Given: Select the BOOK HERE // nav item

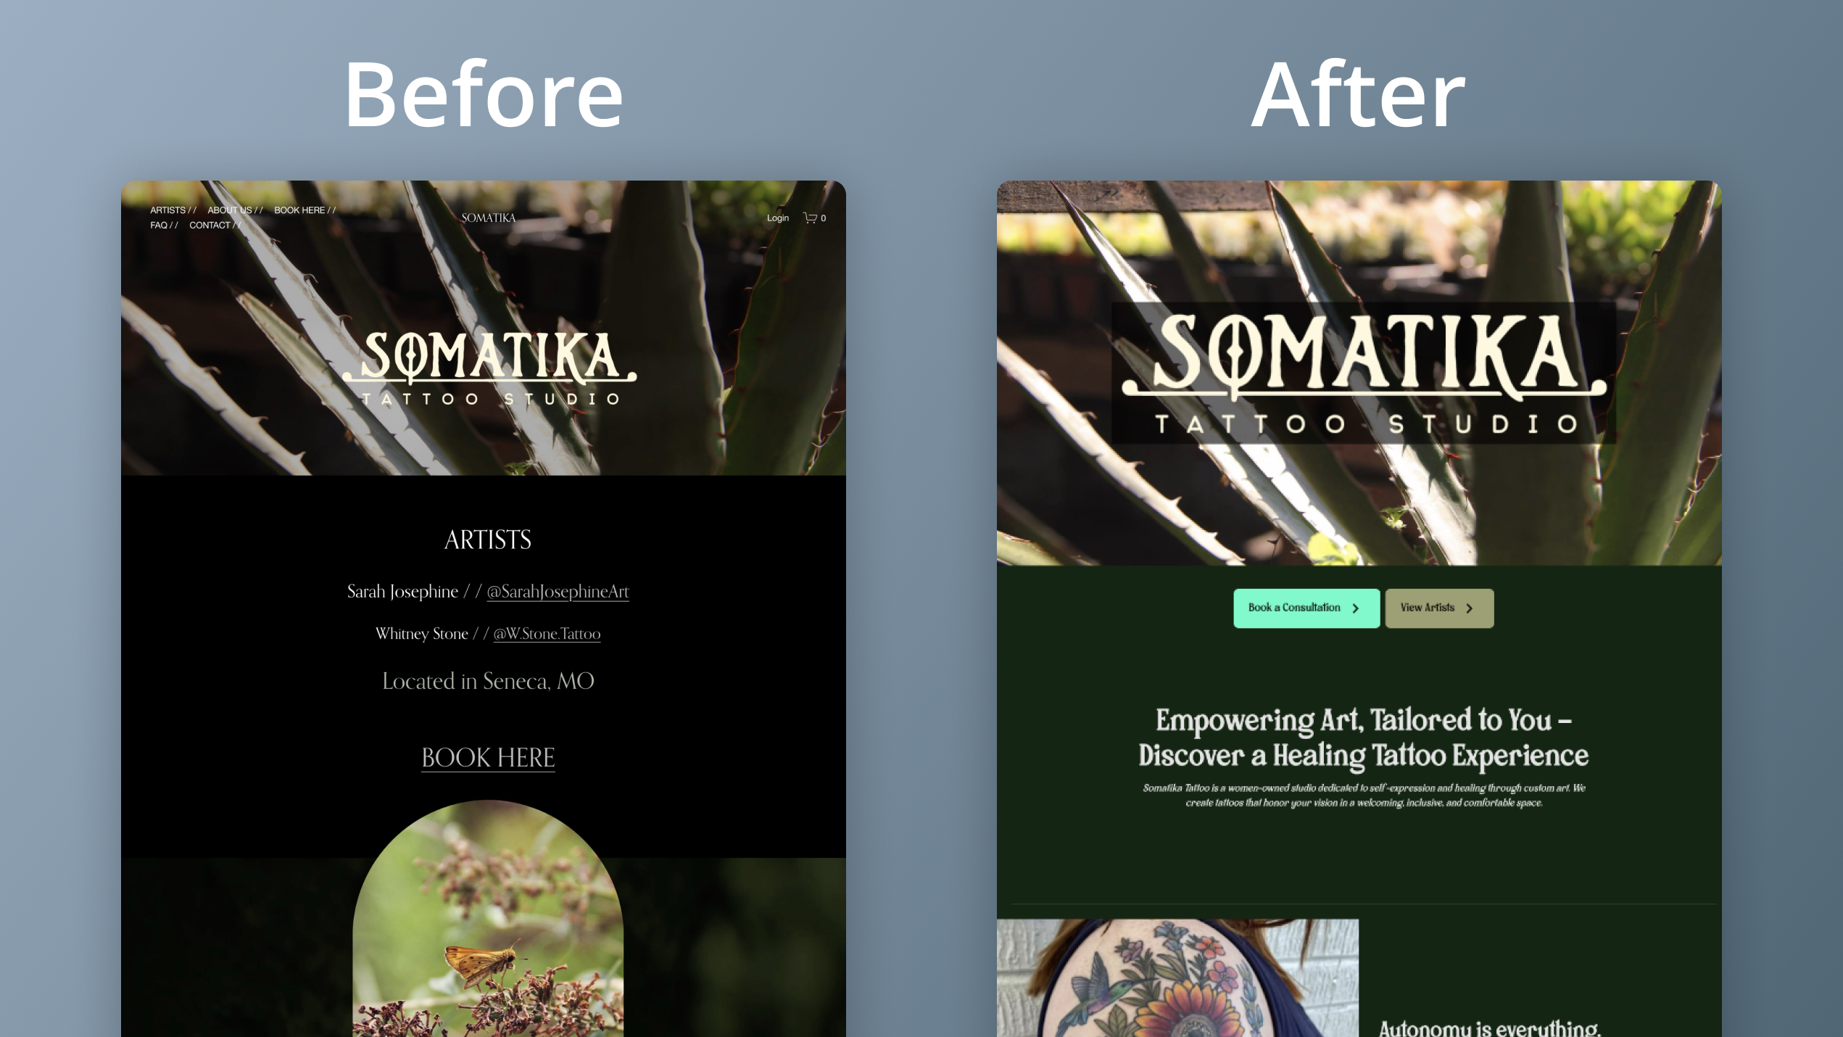Looking at the screenshot, I should tap(305, 210).
